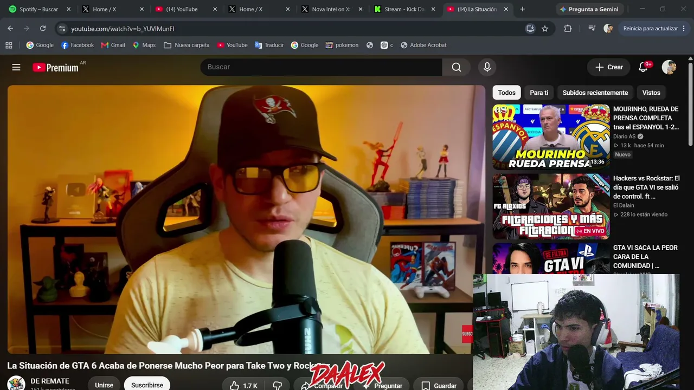Viewport: 694px width, 390px height.
Task: Click the Unirse button
Action: tap(104, 383)
